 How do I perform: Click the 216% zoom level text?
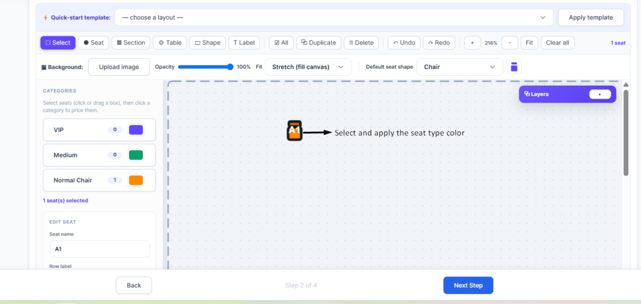tap(491, 43)
